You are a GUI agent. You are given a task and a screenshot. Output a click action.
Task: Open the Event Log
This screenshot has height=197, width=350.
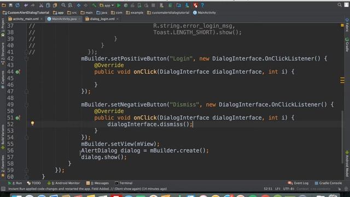[x=298, y=183]
